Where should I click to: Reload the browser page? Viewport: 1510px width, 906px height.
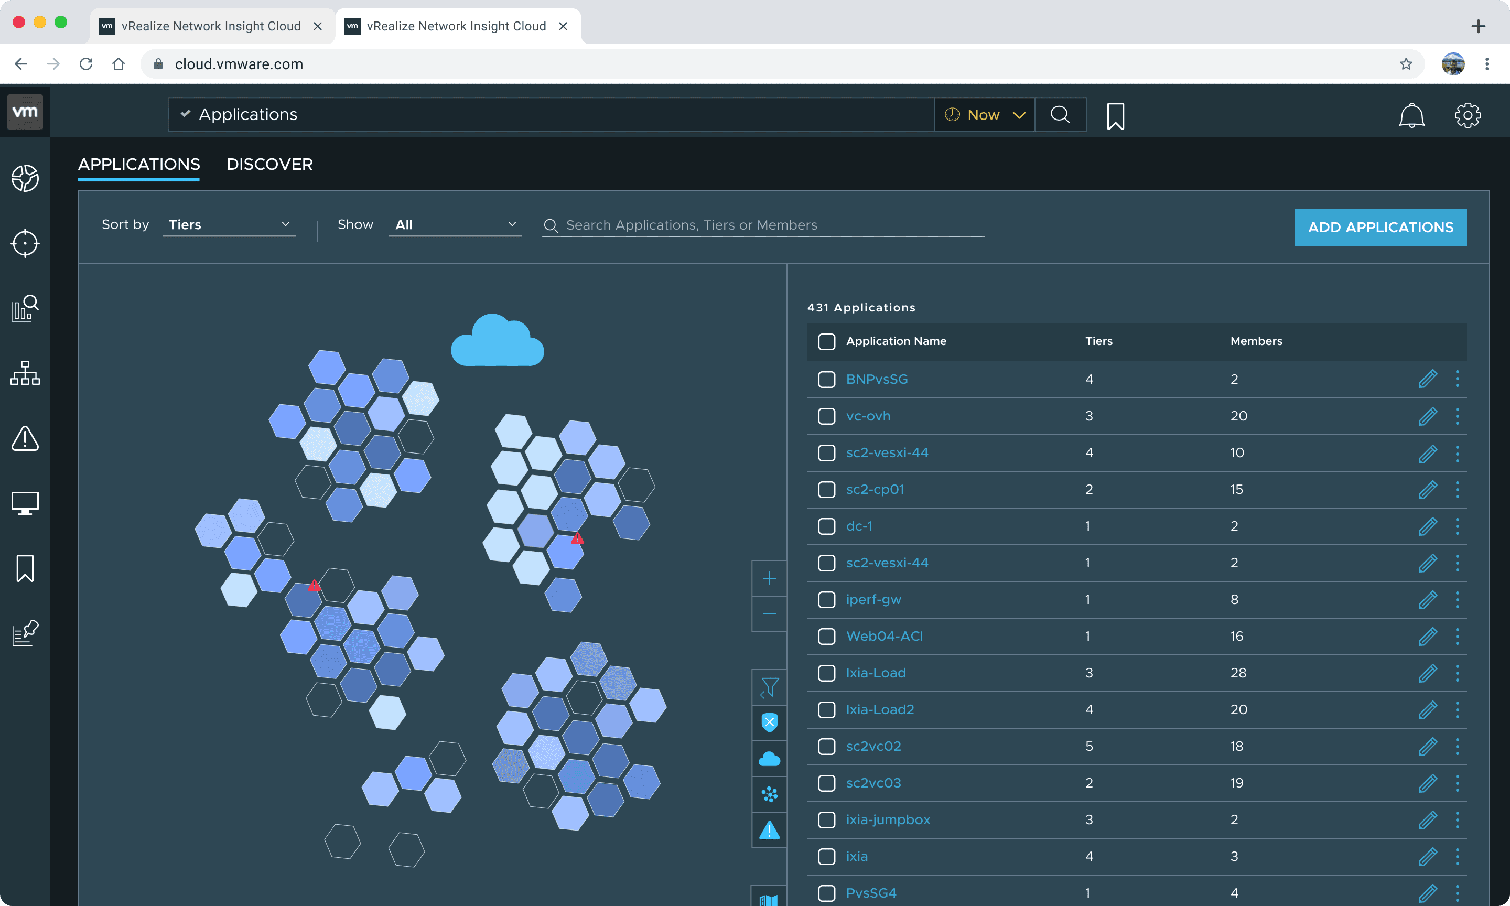point(86,64)
